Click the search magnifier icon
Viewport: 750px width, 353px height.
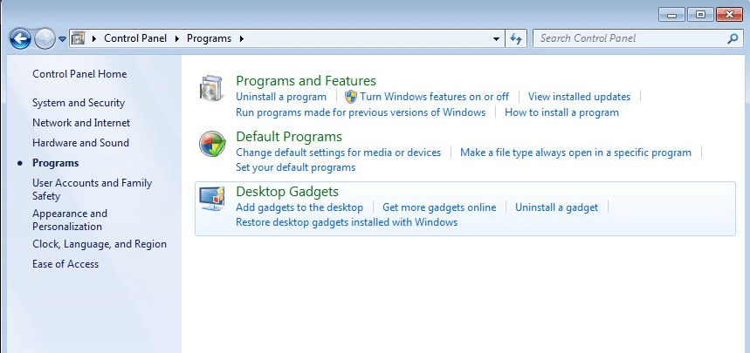[x=733, y=38]
